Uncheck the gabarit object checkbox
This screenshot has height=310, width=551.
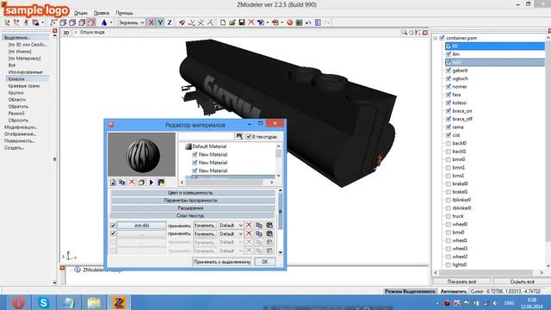point(449,71)
